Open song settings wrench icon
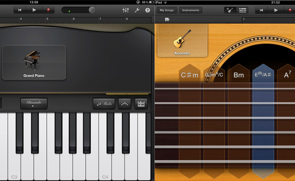The width and height of the screenshot is (295, 181). coord(137,10)
